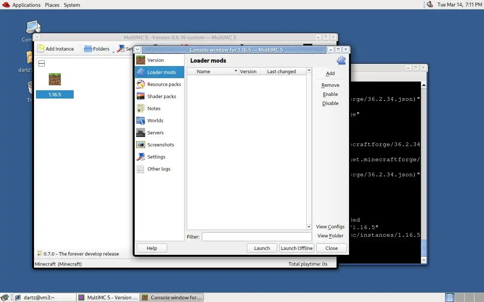Click the news icon beside 0.7.0 release text
The height and width of the screenshot is (302, 484).
pyautogui.click(x=39, y=254)
